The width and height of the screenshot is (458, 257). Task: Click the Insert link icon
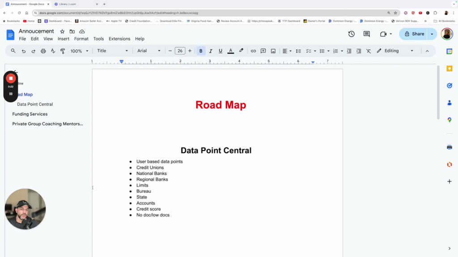(x=253, y=51)
